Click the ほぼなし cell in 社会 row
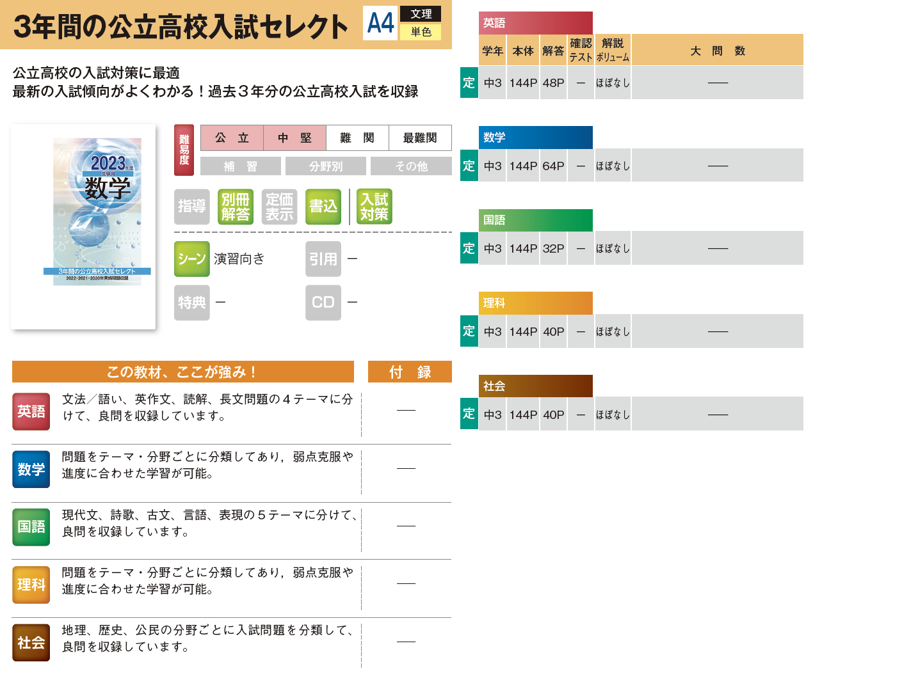The height and width of the screenshot is (678, 918). click(x=613, y=415)
